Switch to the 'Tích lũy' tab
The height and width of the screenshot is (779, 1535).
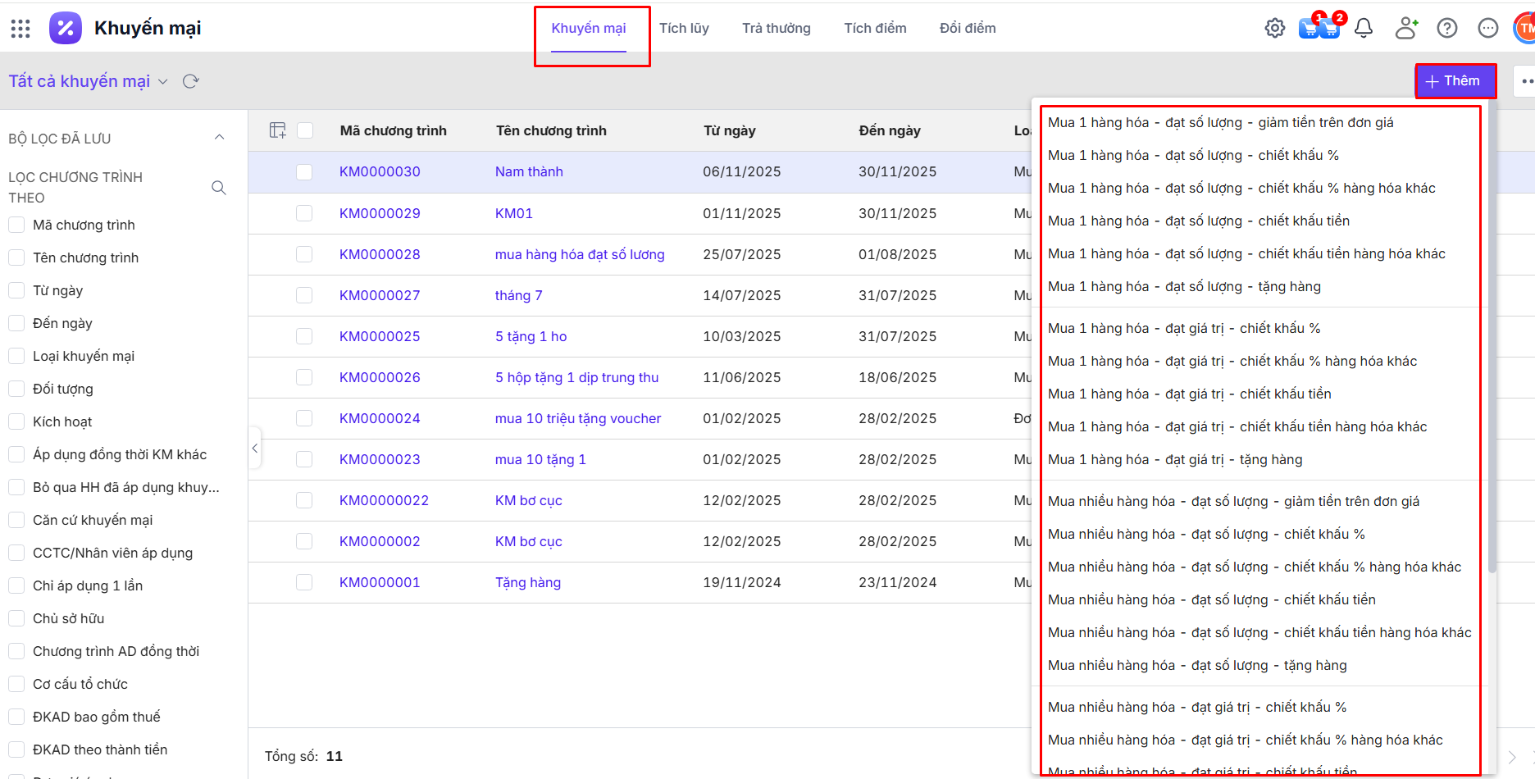[684, 29]
